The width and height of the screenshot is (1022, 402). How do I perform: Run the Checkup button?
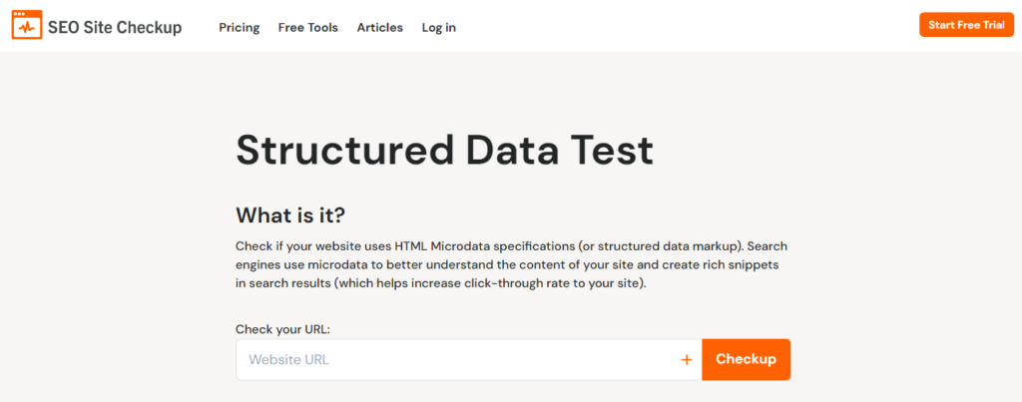746,359
